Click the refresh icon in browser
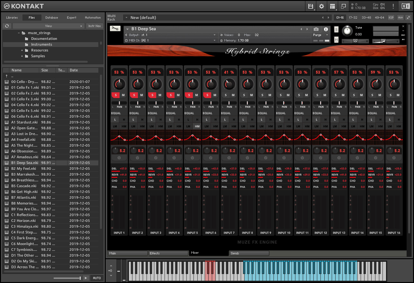 (7, 26)
